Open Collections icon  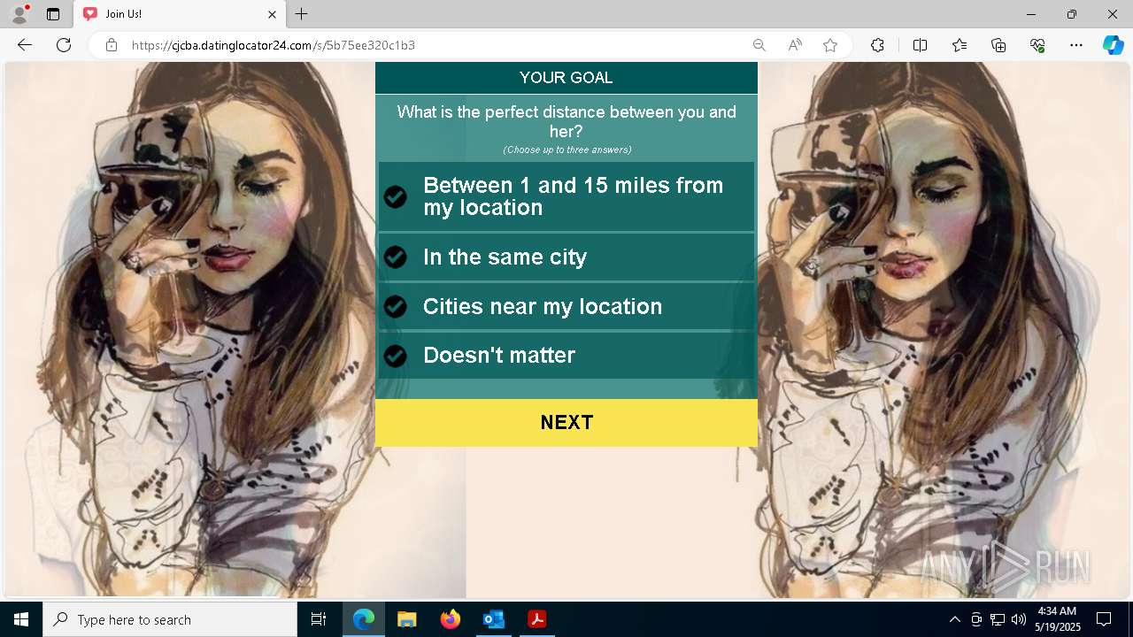pos(998,45)
